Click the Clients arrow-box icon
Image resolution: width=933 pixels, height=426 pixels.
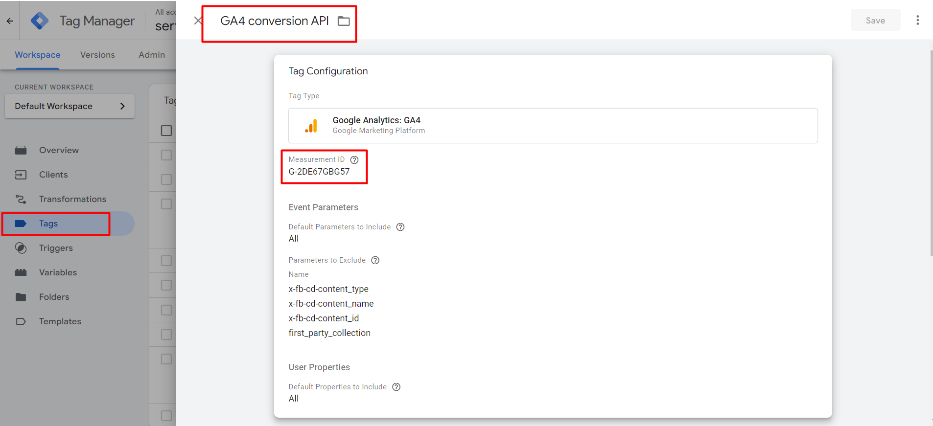click(x=21, y=175)
